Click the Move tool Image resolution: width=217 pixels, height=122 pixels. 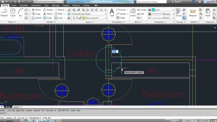coord(36,10)
